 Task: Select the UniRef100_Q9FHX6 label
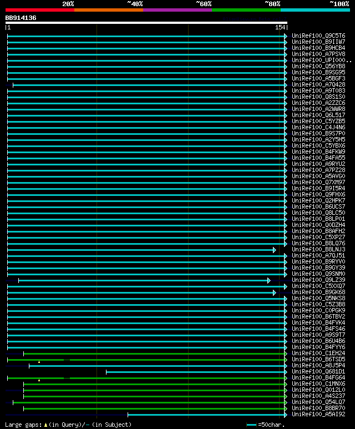click(318, 195)
